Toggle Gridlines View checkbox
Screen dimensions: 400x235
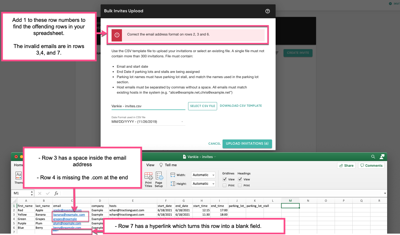click(224, 179)
